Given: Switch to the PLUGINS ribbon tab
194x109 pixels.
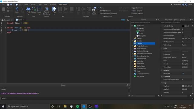Looking at the screenshot, I should (53, 5).
